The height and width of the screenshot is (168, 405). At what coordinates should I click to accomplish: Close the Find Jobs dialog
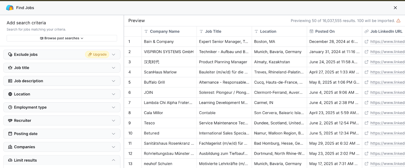(395, 8)
